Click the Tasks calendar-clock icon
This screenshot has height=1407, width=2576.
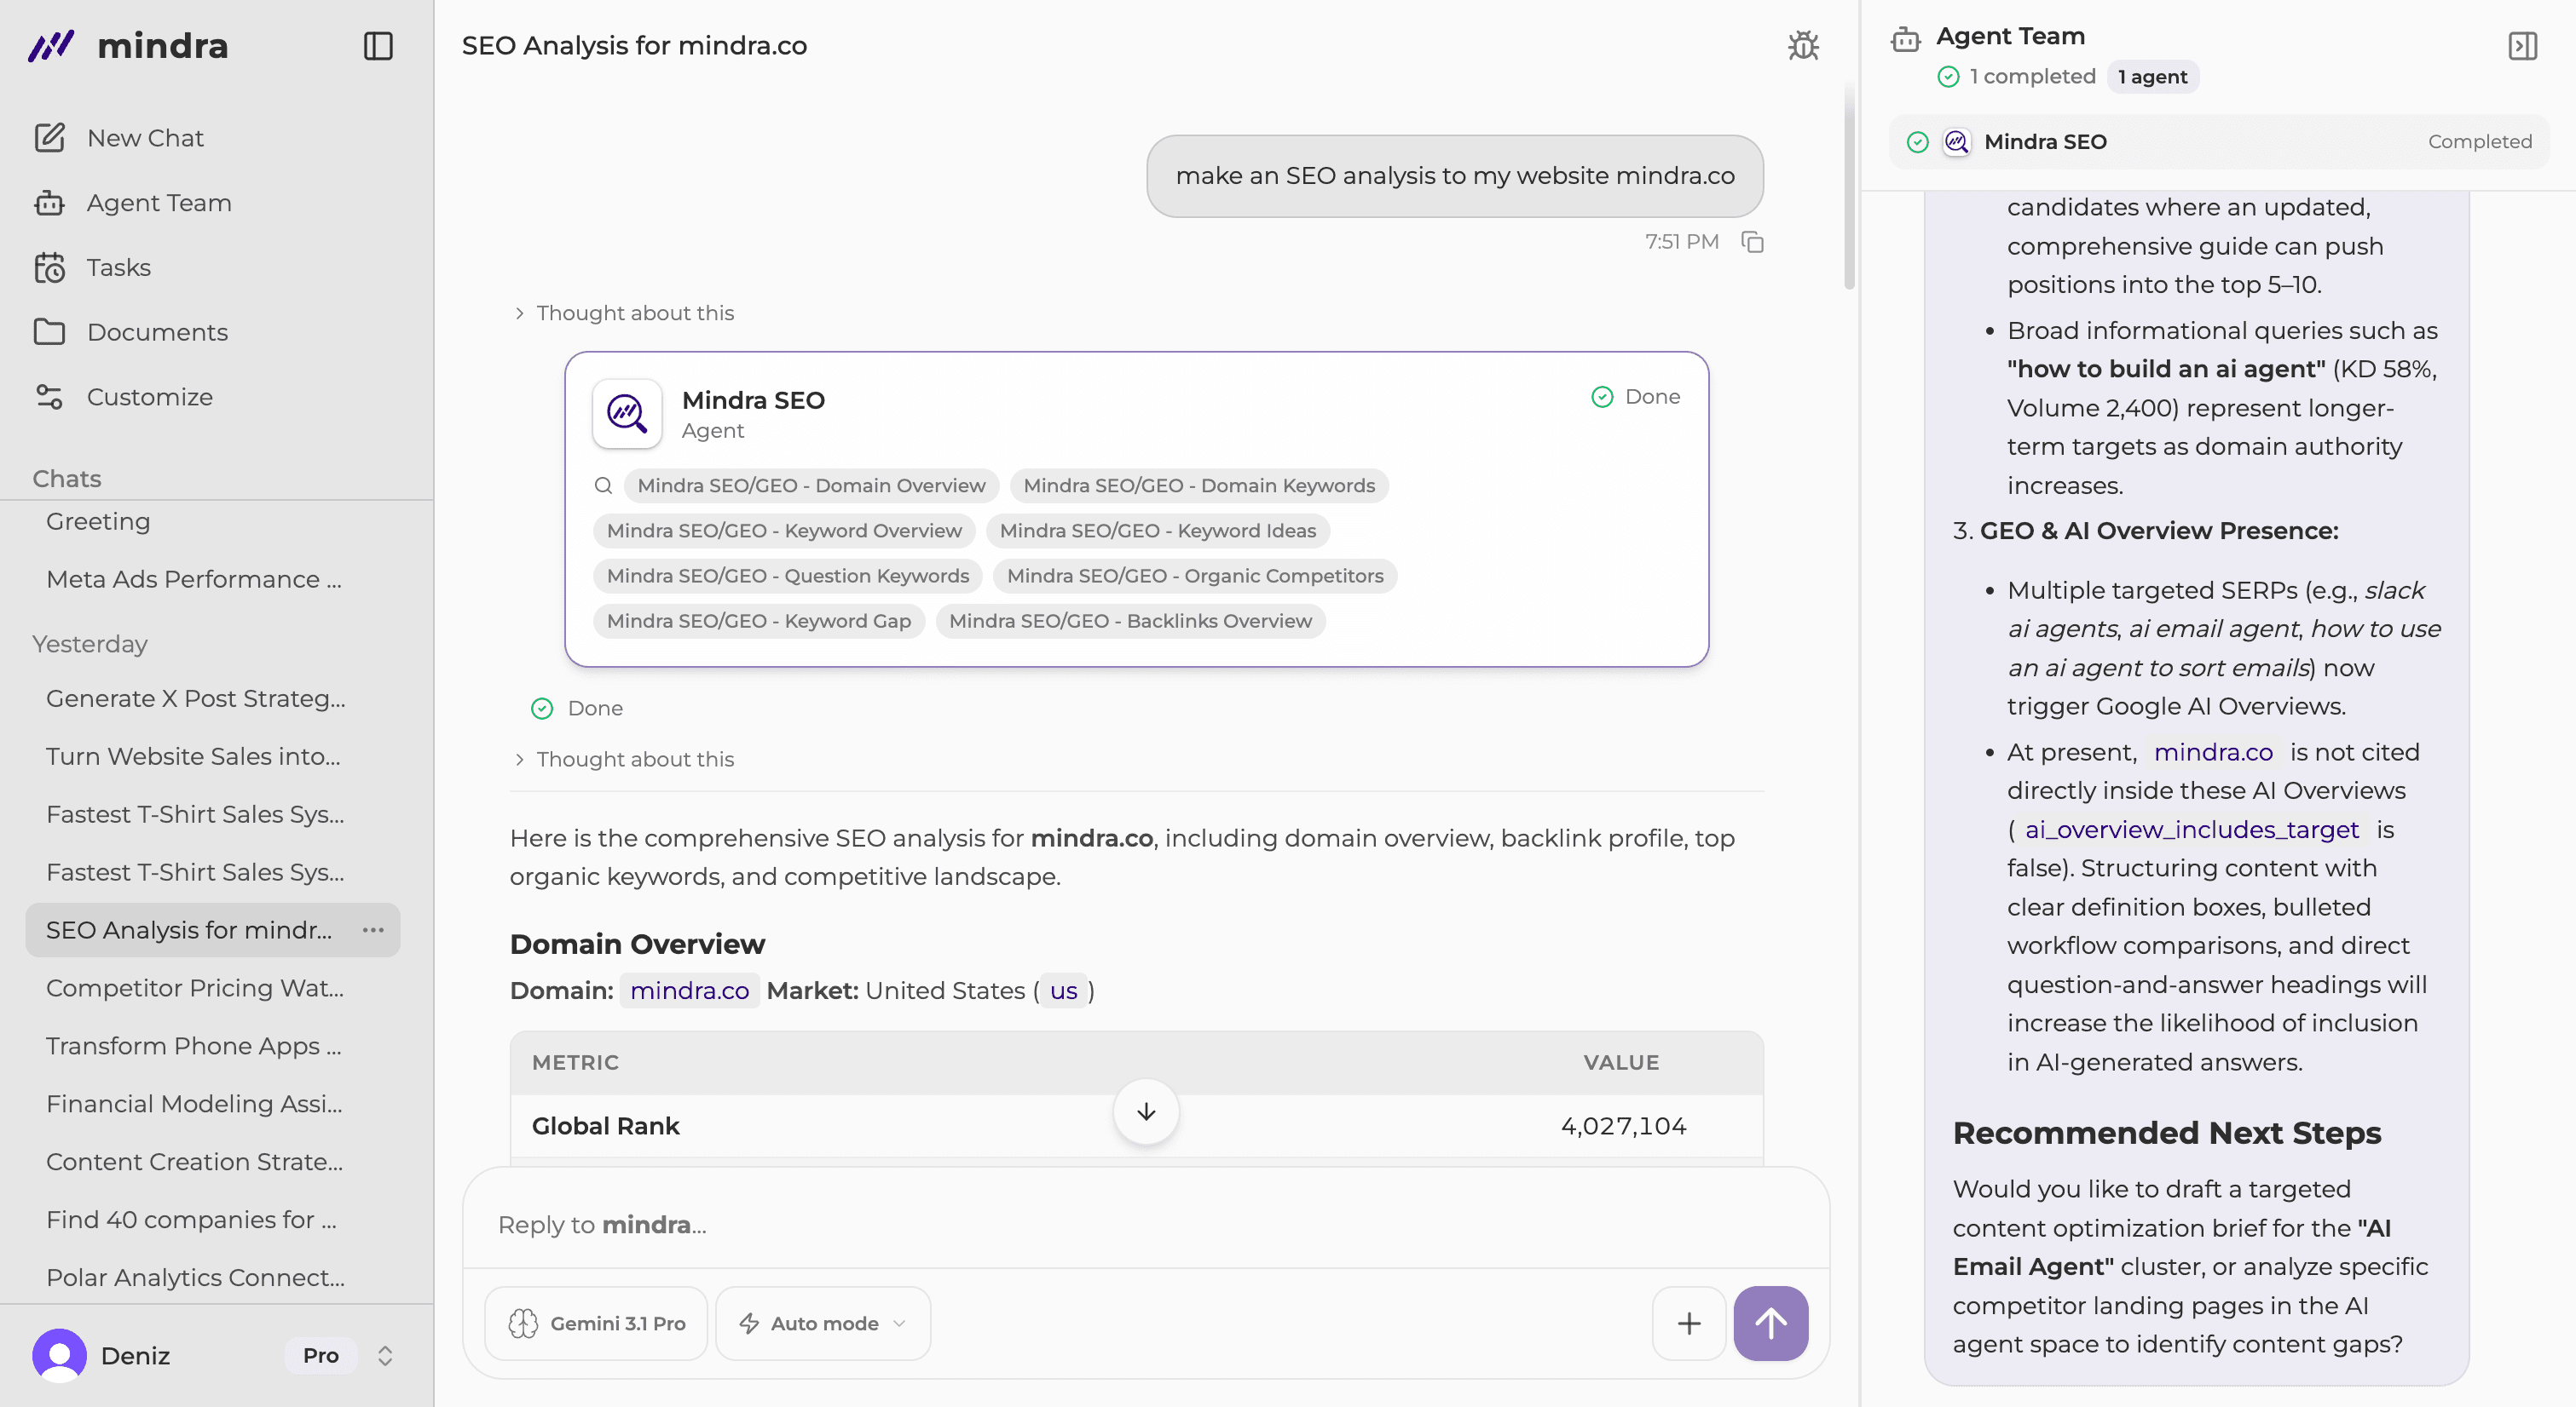(x=49, y=267)
